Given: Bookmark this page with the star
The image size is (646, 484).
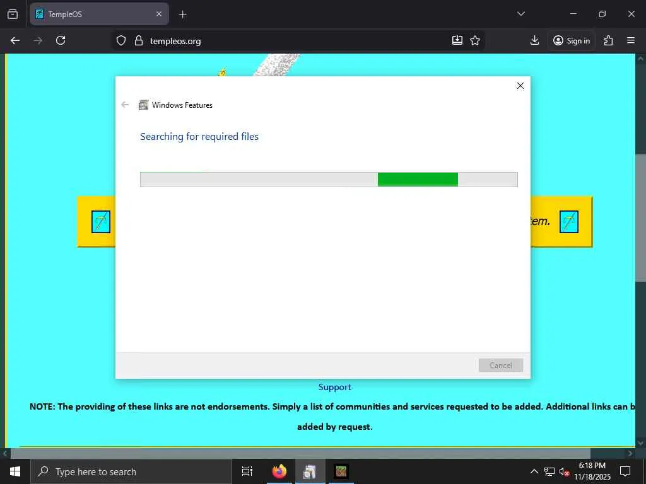Looking at the screenshot, I should pos(475,40).
